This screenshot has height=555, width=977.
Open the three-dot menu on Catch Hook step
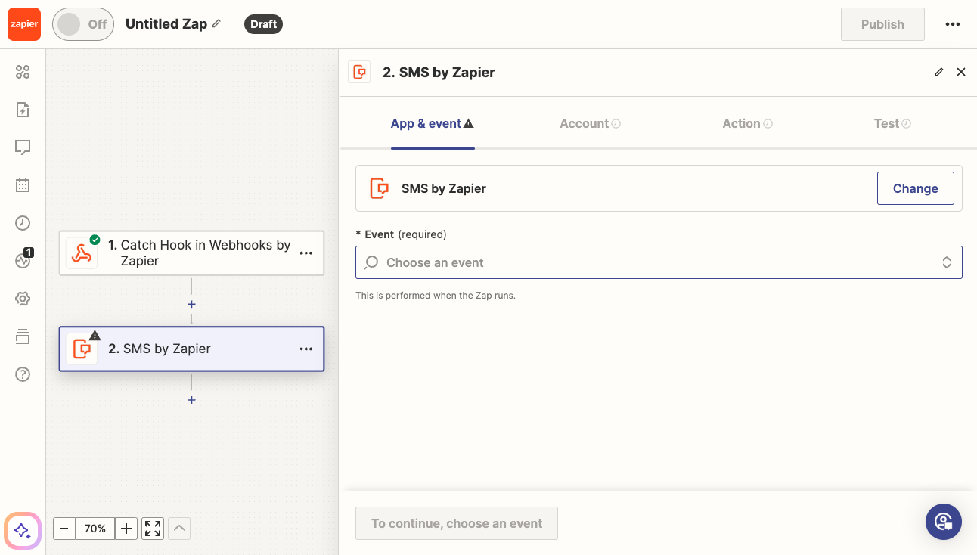306,253
